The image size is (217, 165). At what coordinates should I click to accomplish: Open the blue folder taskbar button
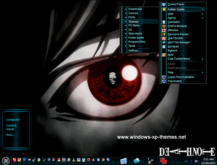point(137,161)
